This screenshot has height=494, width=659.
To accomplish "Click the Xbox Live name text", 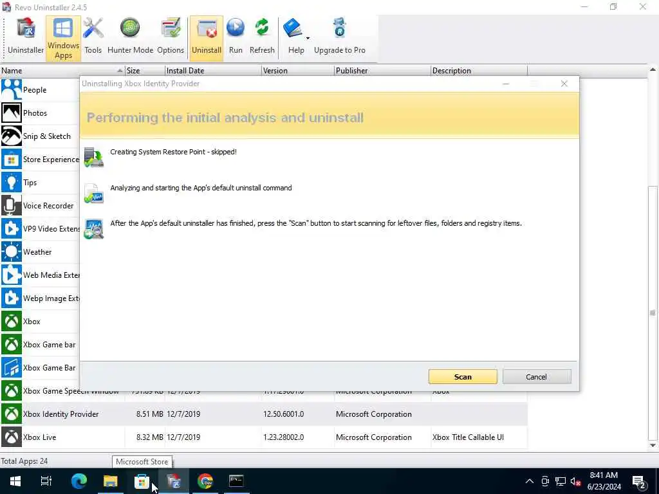I will point(39,437).
